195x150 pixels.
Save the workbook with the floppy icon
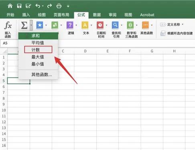19,6
